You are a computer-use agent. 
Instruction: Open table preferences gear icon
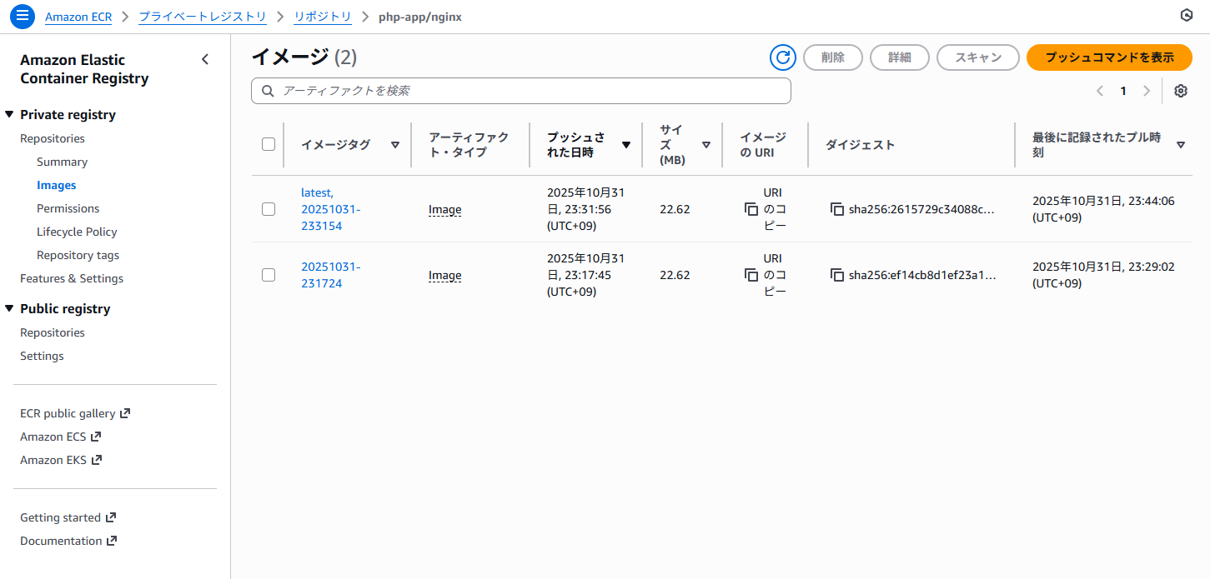pos(1180,91)
